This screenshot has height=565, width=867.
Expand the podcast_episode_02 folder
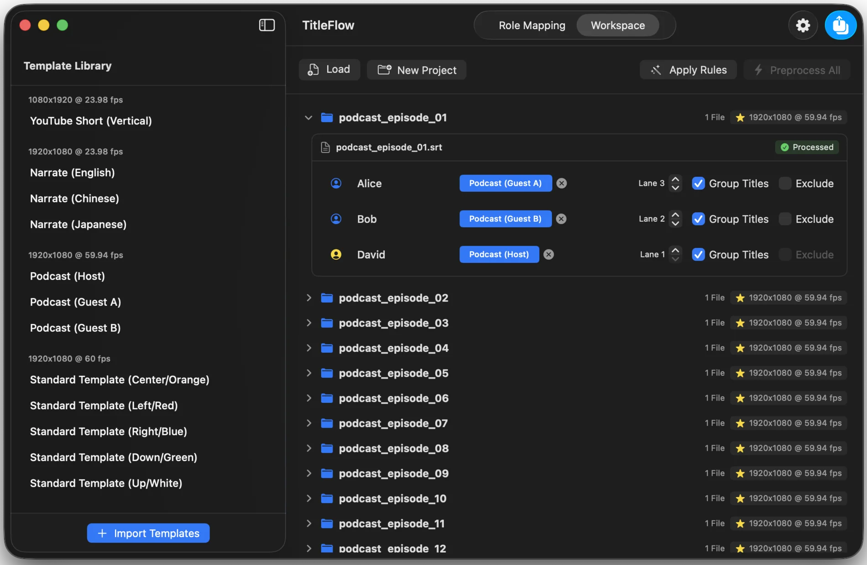click(308, 298)
